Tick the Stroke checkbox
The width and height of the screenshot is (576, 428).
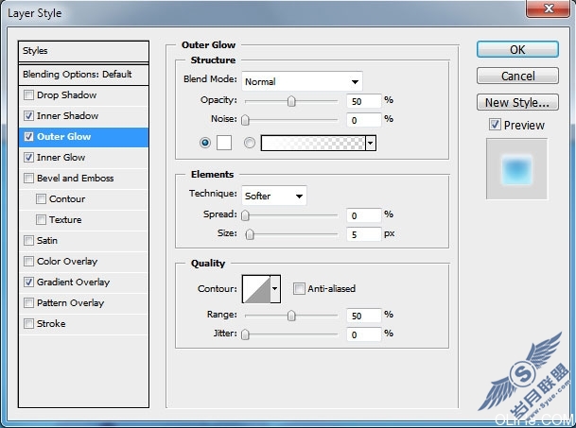pos(28,323)
